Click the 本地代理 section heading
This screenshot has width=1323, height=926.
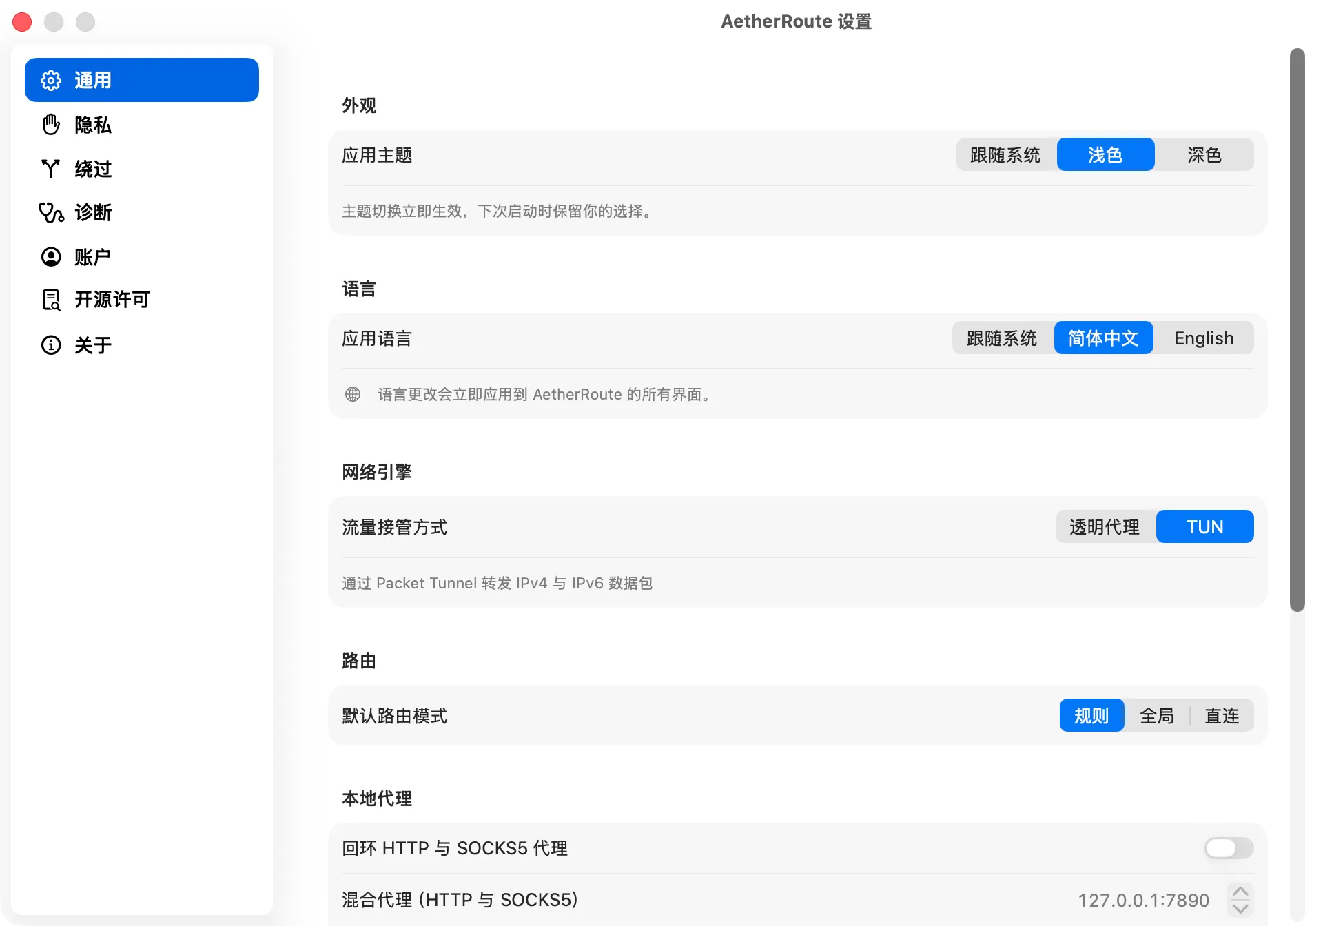pyautogui.click(x=377, y=799)
